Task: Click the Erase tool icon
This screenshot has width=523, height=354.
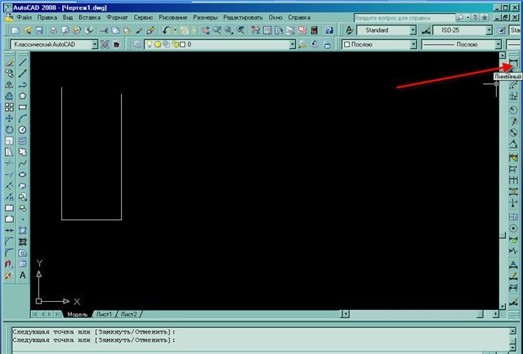Action: point(8,61)
